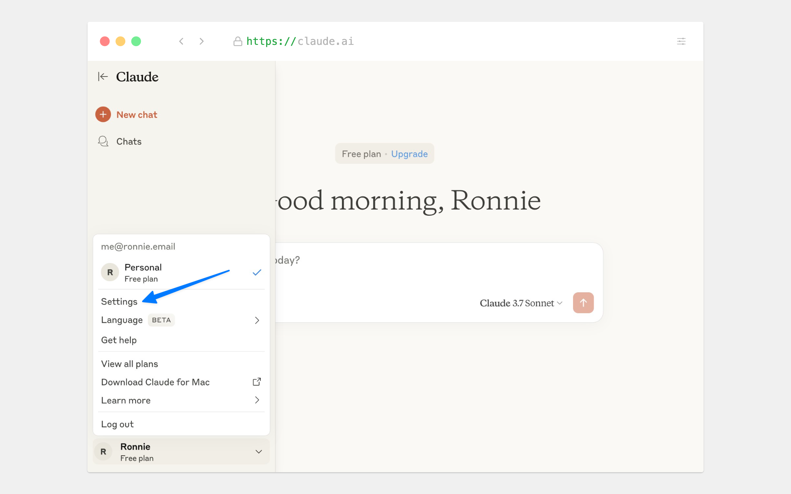This screenshot has width=791, height=494.
Task: Click the browser forward arrow
Action: 201,41
